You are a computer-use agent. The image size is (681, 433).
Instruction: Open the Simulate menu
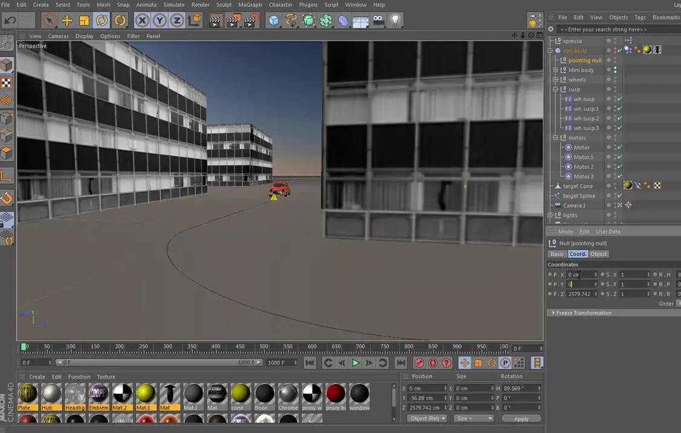click(174, 5)
